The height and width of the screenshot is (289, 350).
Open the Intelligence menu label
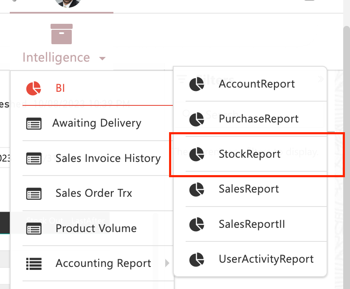click(56, 58)
